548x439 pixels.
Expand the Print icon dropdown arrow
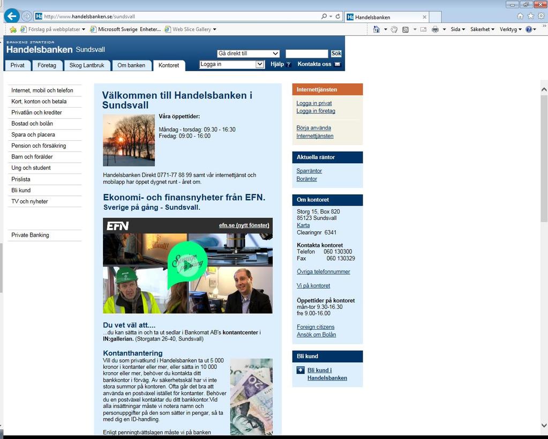point(444,29)
